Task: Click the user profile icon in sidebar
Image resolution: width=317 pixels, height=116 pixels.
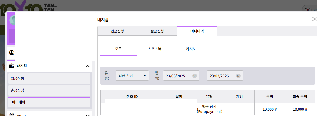Action: point(12,53)
